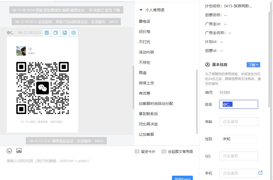Select the 再追 quick phrase
The width and height of the screenshot is (273, 180).
pyautogui.click(x=143, y=73)
